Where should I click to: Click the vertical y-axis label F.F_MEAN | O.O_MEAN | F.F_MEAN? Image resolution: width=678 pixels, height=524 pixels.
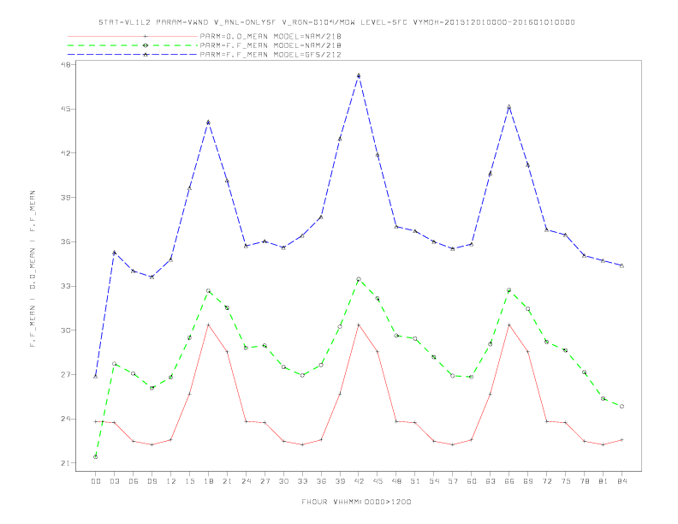tap(33, 269)
